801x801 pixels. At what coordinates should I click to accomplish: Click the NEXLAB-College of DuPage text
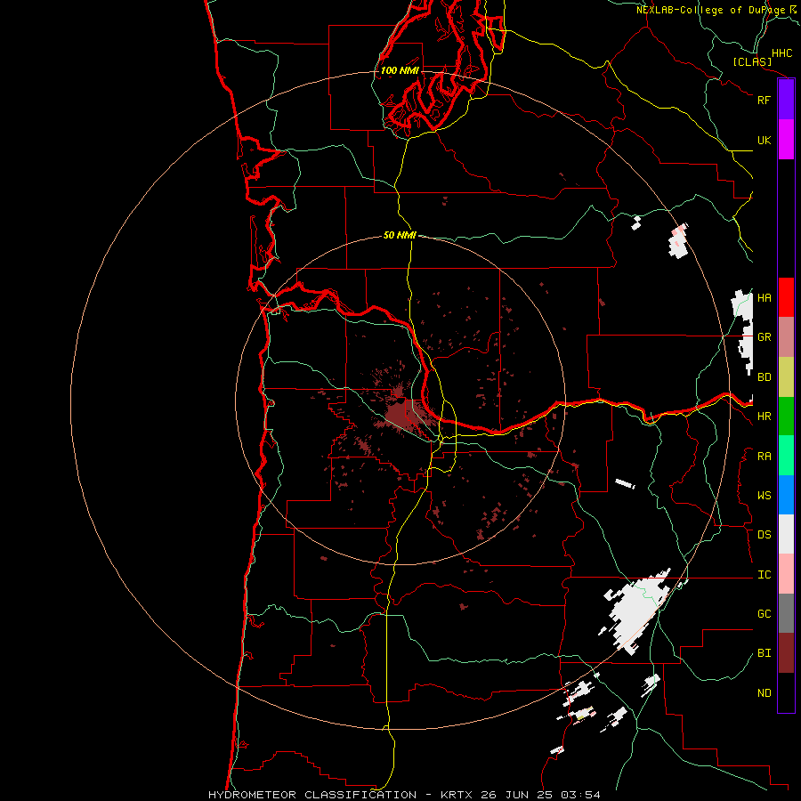(x=710, y=10)
